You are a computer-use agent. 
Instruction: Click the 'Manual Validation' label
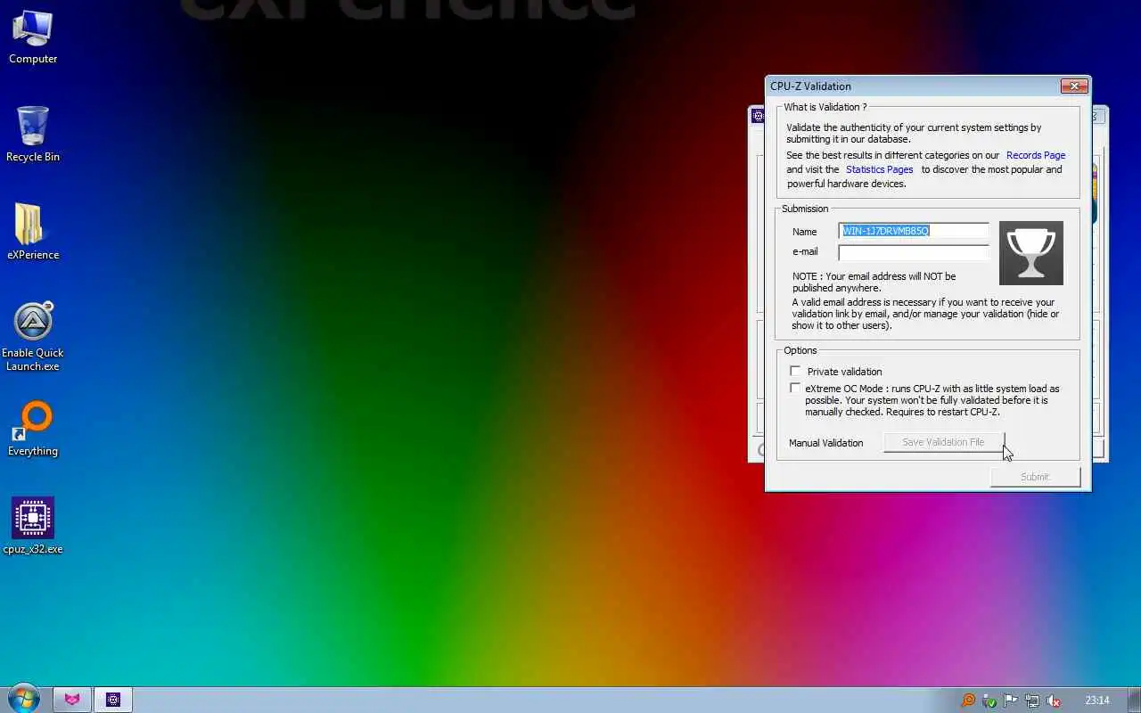pyautogui.click(x=825, y=443)
